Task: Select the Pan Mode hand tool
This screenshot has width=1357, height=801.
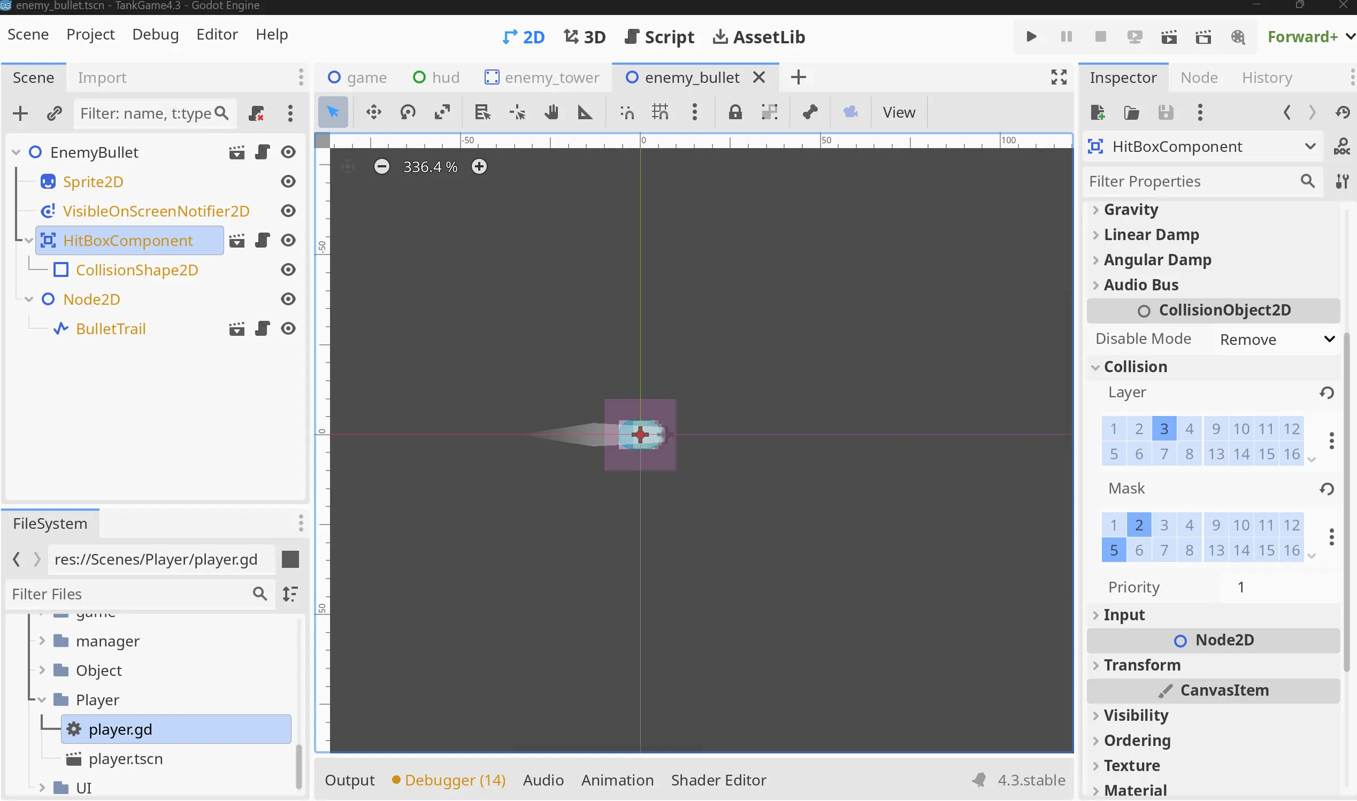Action: pyautogui.click(x=551, y=112)
